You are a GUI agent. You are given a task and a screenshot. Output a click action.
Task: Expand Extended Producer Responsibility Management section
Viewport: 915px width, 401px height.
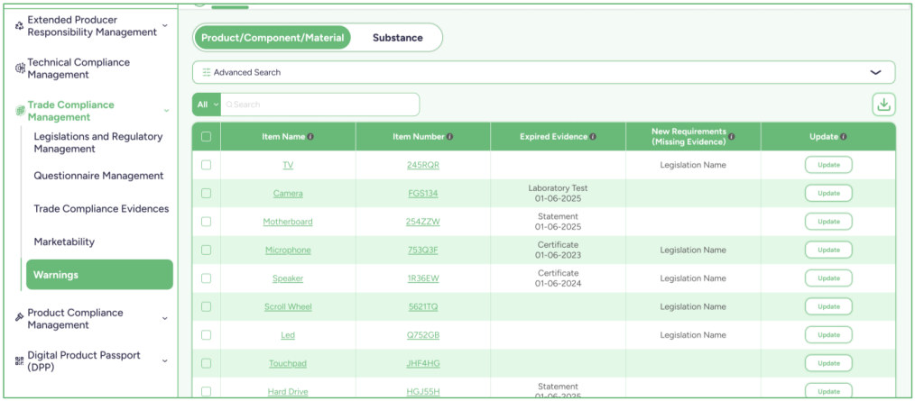tap(164, 25)
